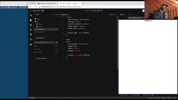The height and width of the screenshot is (100, 178).
Task: Open the Console panel at bottom
Action: coord(123,95)
